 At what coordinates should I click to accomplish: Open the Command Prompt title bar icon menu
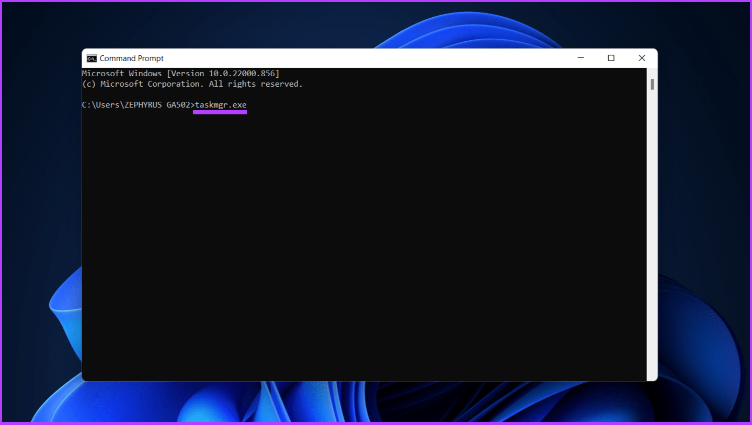(x=92, y=58)
